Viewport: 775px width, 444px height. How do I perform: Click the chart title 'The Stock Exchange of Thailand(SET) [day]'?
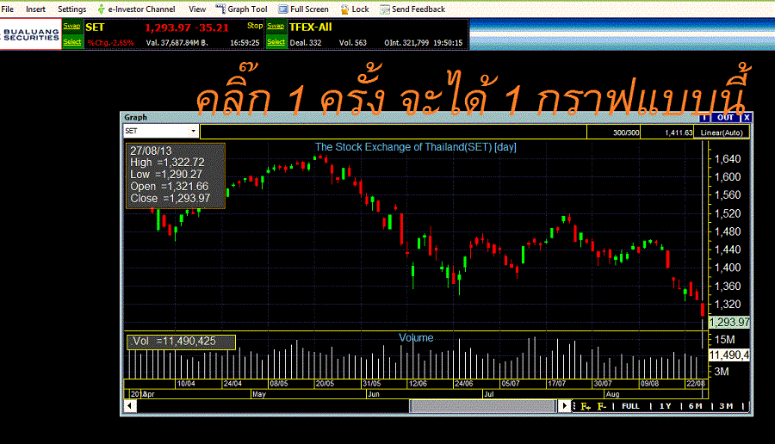coord(416,146)
